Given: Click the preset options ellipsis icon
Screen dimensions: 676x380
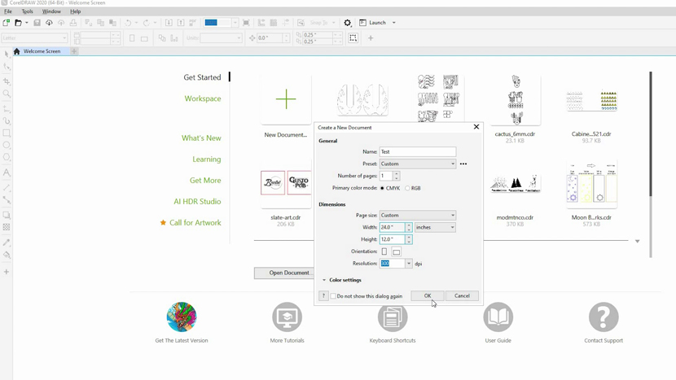Looking at the screenshot, I should point(463,164).
